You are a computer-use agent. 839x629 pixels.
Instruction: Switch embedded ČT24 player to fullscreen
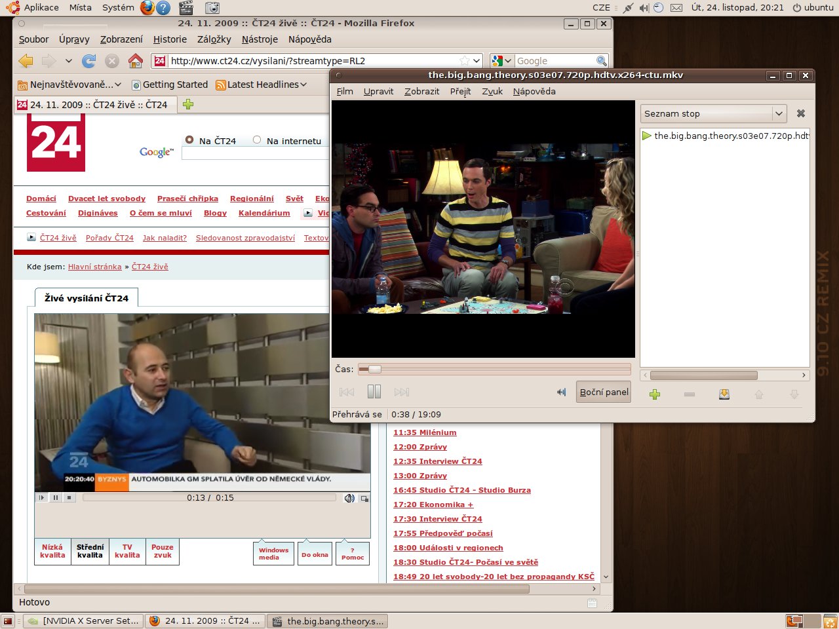[x=364, y=499]
